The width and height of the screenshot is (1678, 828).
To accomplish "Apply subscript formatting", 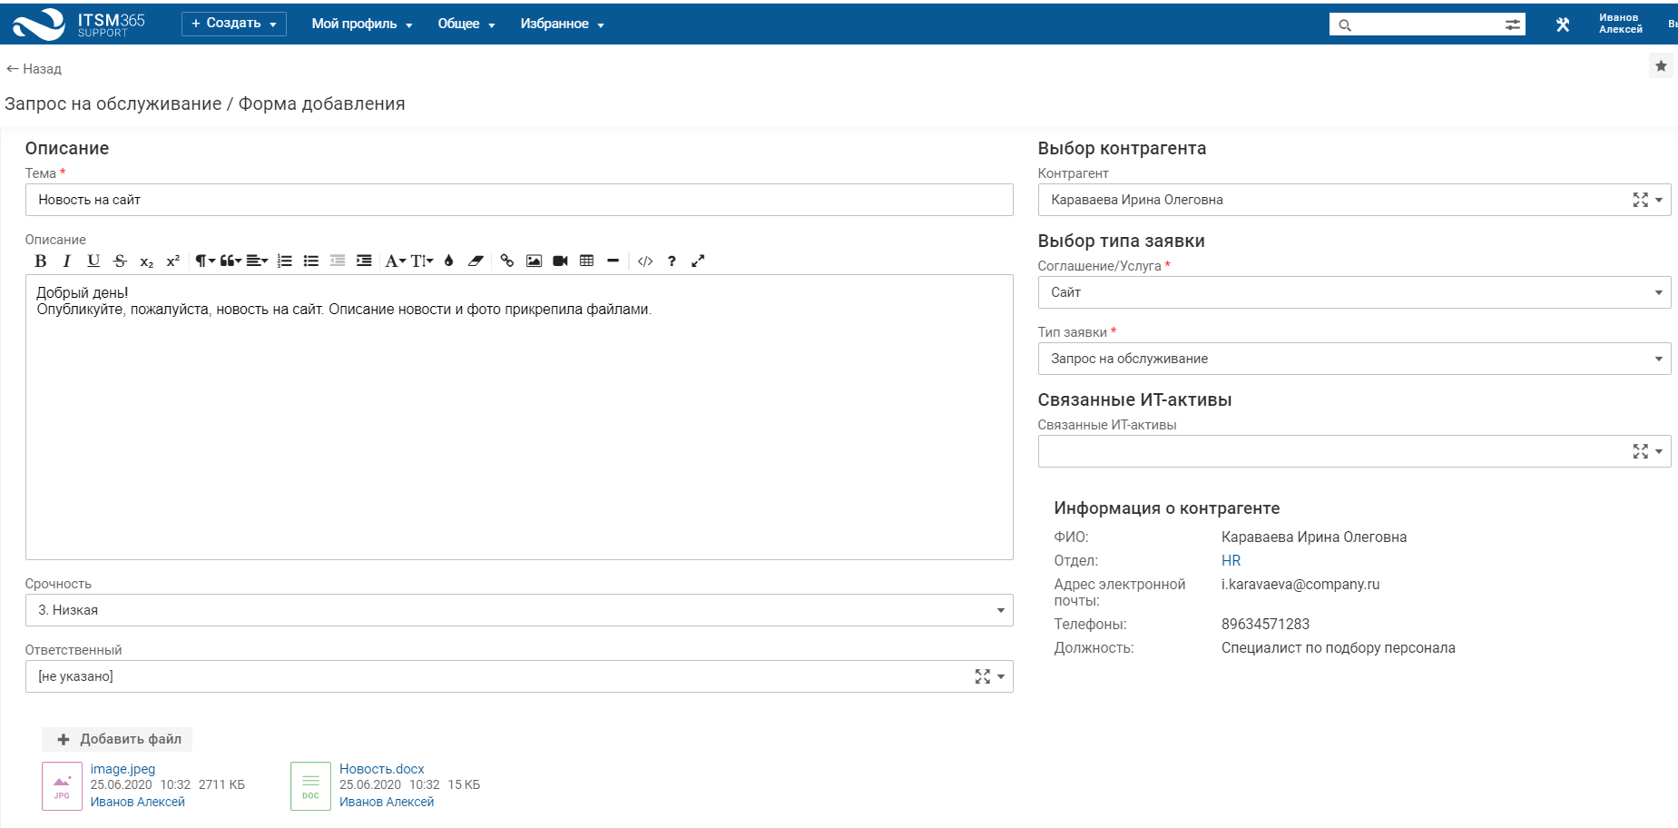I will (146, 261).
